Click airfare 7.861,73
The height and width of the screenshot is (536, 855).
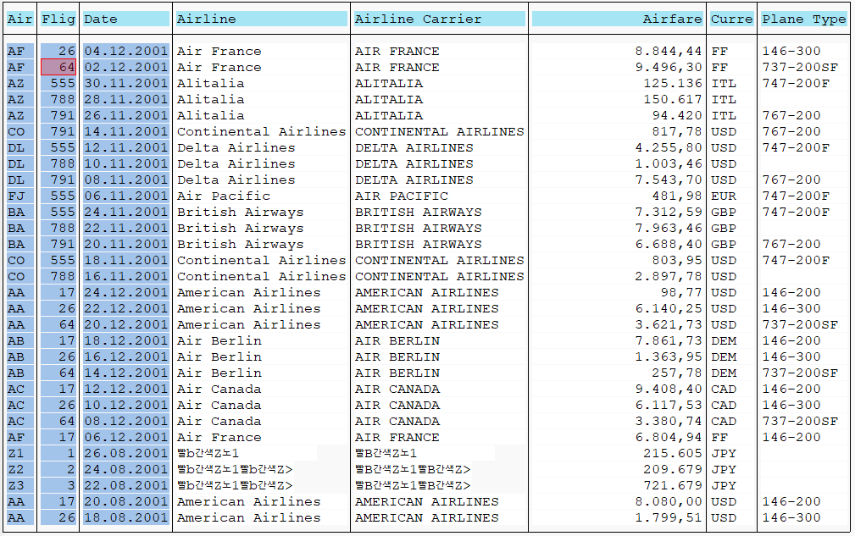668,340
